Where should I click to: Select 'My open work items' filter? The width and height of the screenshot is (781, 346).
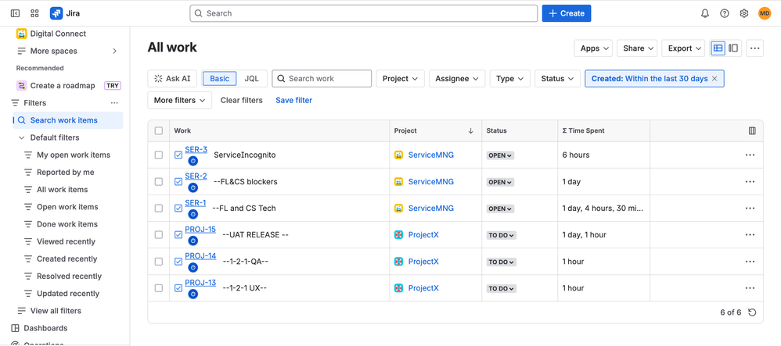(74, 155)
